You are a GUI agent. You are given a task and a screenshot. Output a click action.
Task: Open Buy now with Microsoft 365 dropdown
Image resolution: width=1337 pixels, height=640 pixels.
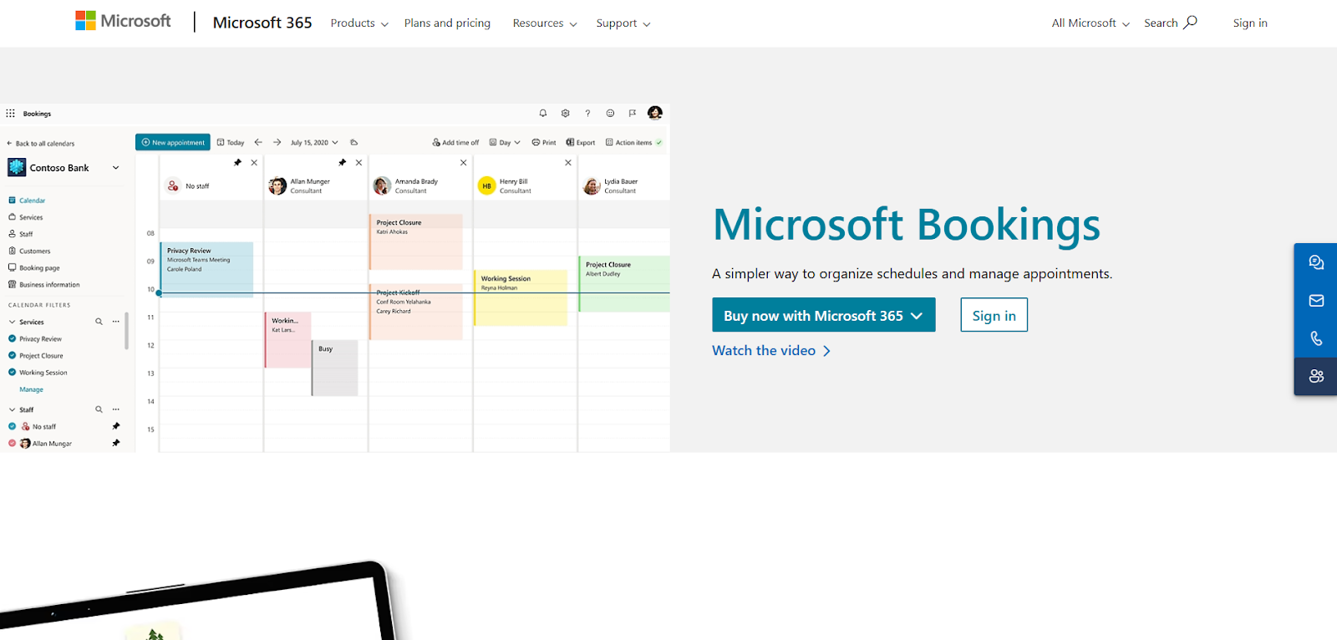click(824, 315)
